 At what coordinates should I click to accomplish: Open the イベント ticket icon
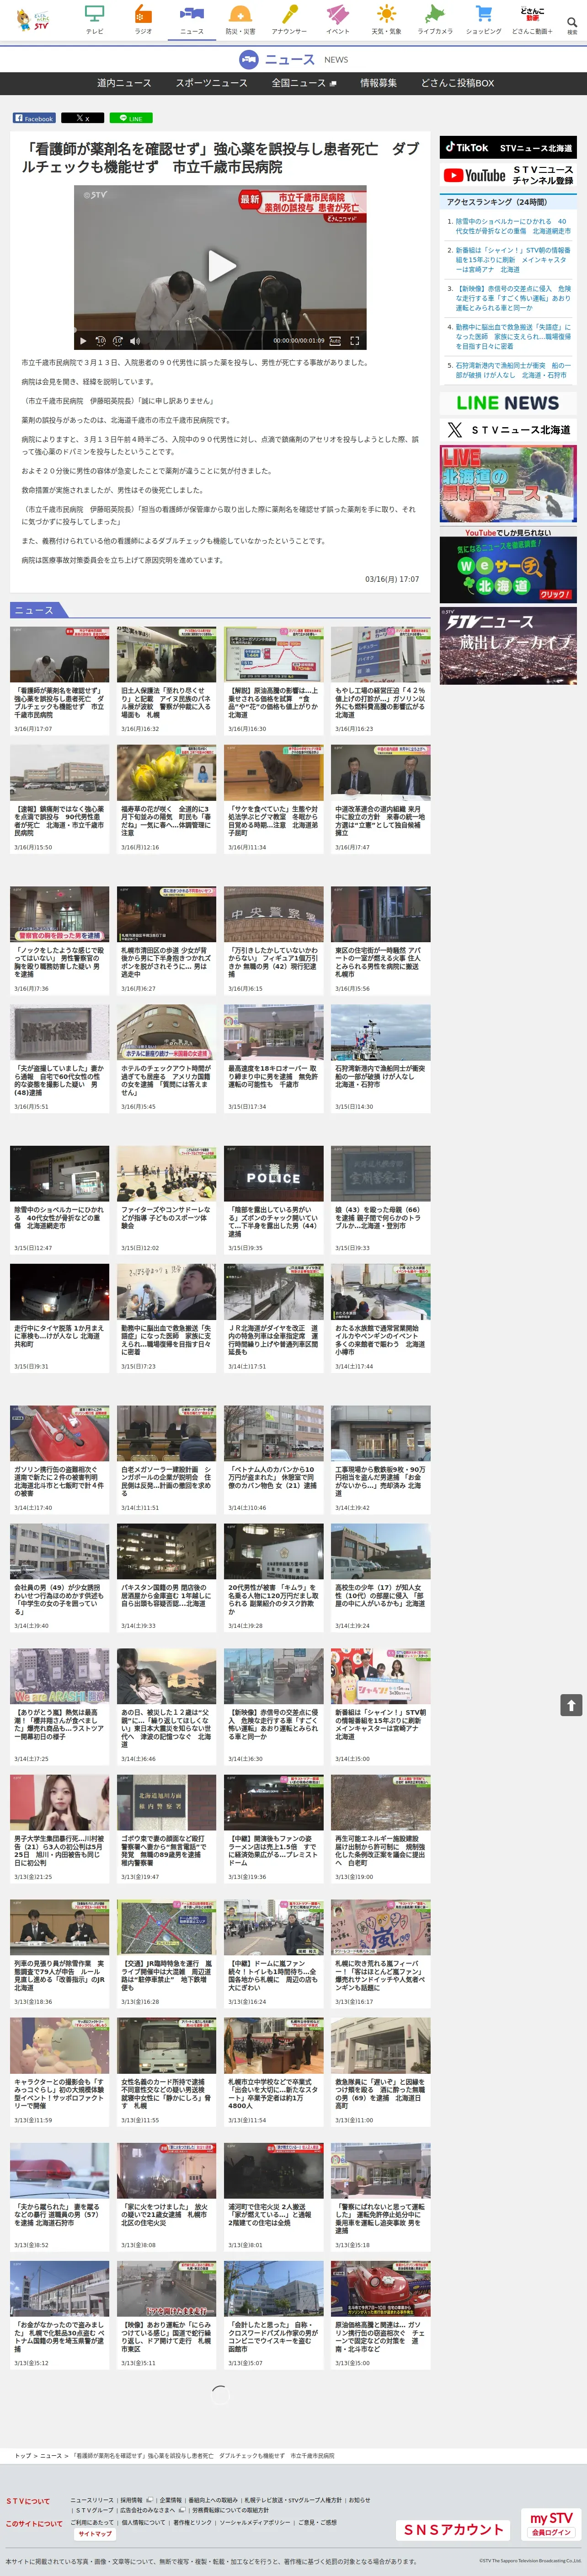click(338, 18)
